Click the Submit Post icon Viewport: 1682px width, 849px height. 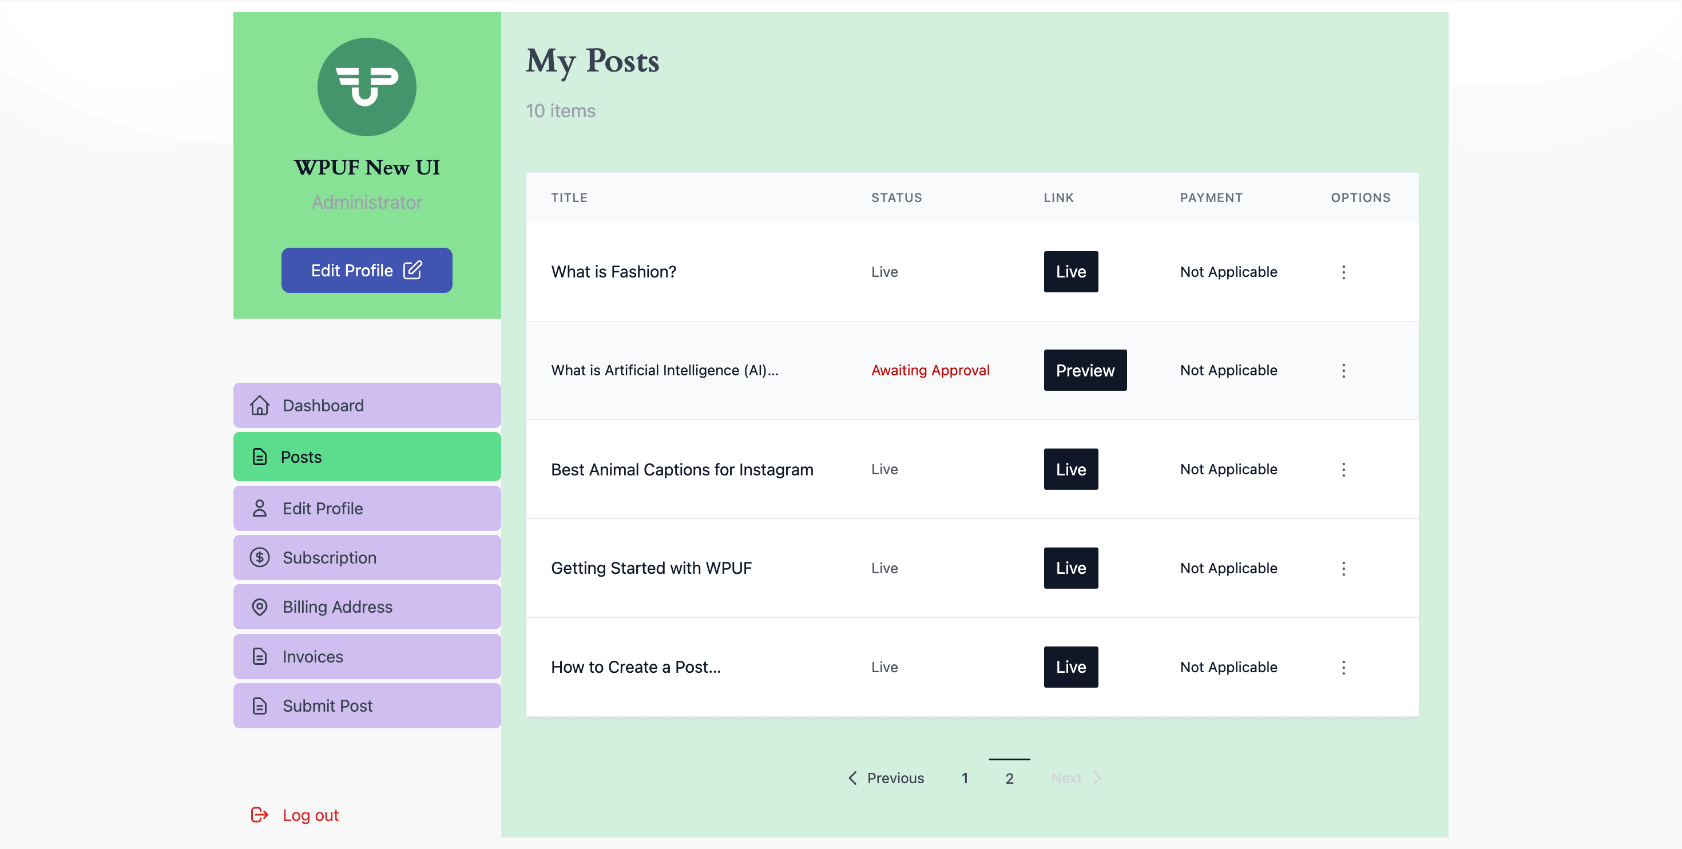tap(259, 705)
